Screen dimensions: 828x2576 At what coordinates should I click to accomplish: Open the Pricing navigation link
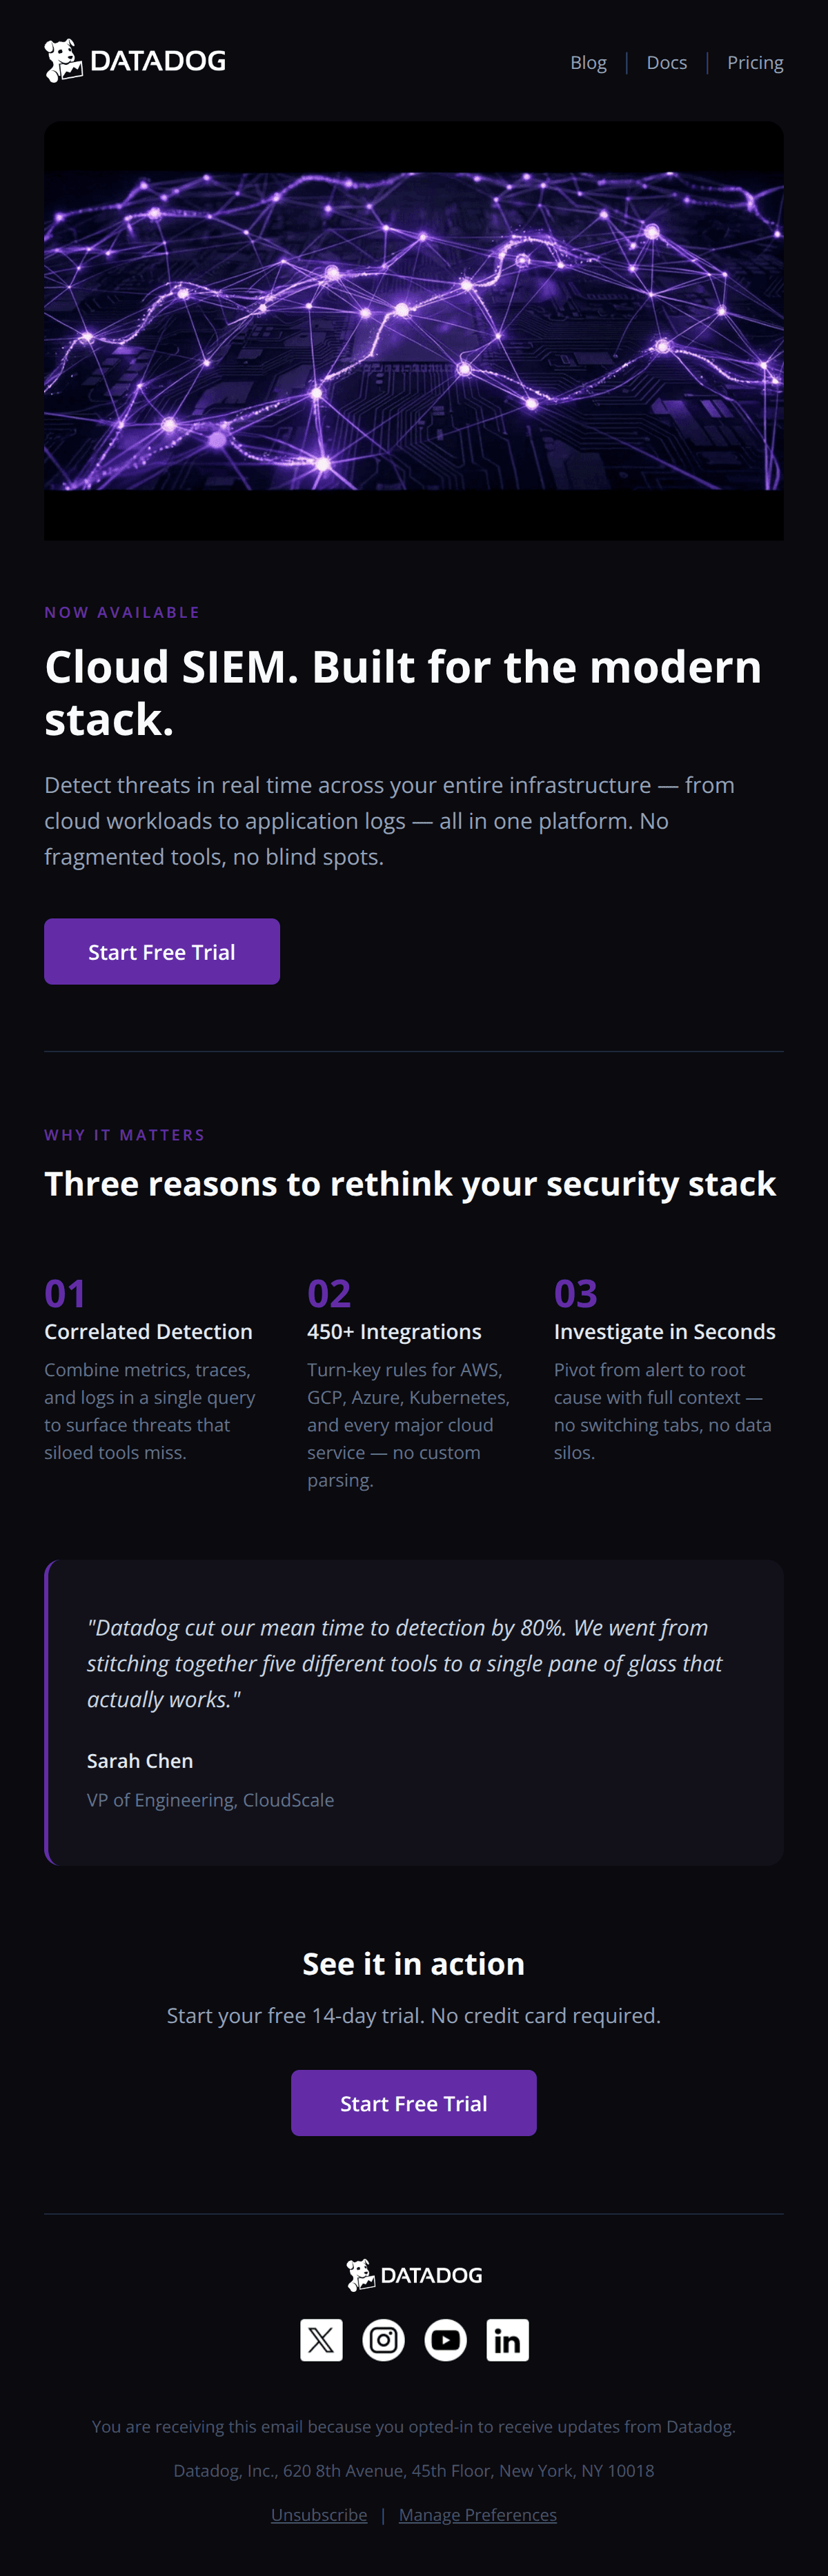(x=755, y=63)
